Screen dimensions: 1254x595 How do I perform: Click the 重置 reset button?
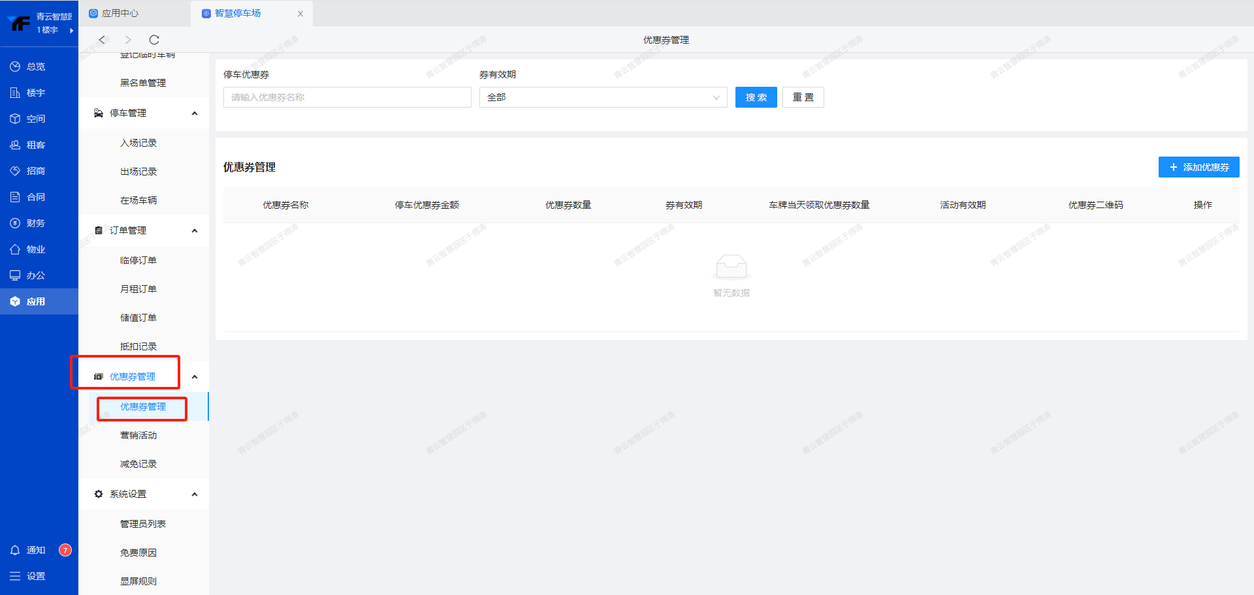click(803, 97)
